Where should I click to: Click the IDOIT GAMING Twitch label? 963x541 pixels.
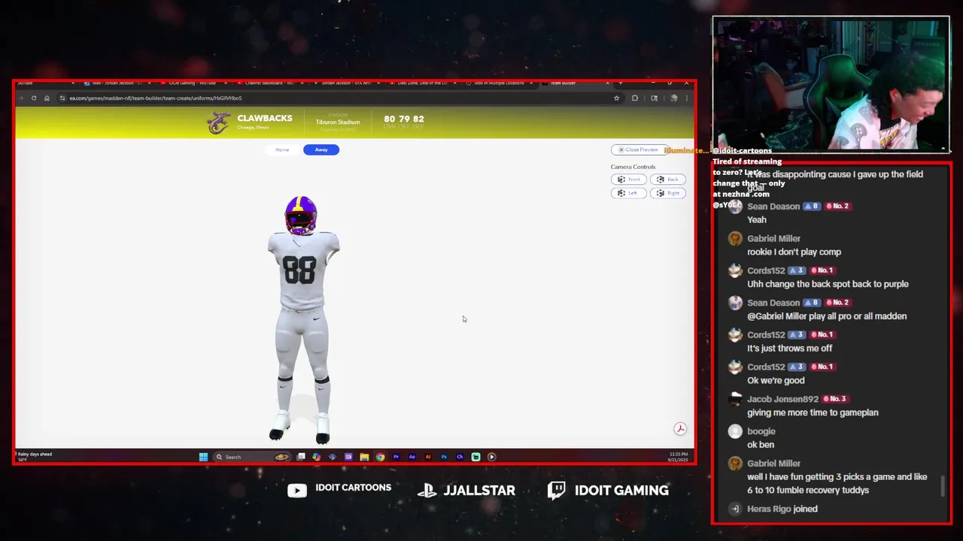tap(621, 491)
